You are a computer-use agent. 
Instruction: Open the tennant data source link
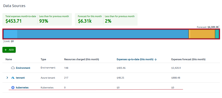pyautogui.click(x=20, y=78)
